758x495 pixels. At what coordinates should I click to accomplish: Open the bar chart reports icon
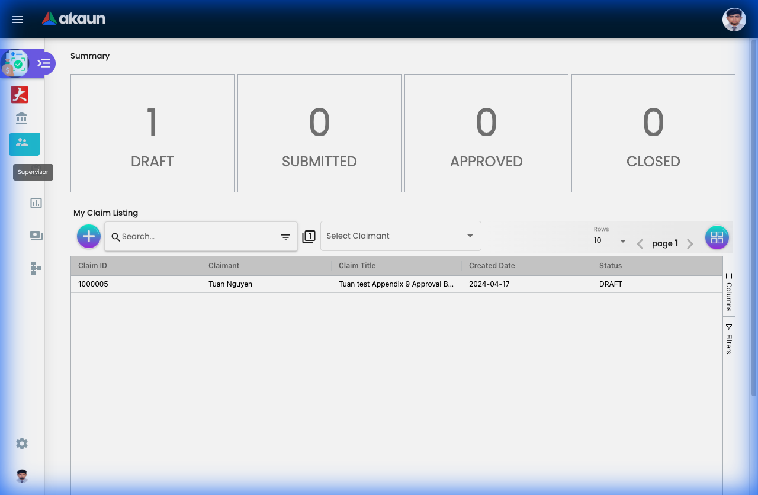pyautogui.click(x=36, y=203)
